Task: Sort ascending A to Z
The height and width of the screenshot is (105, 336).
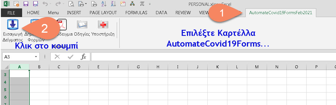Action: point(104,4)
